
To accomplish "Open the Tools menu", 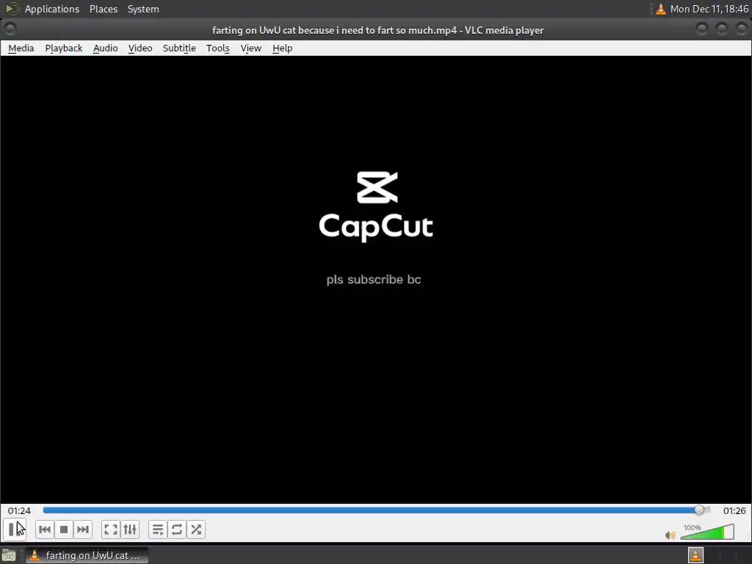I will (x=217, y=48).
